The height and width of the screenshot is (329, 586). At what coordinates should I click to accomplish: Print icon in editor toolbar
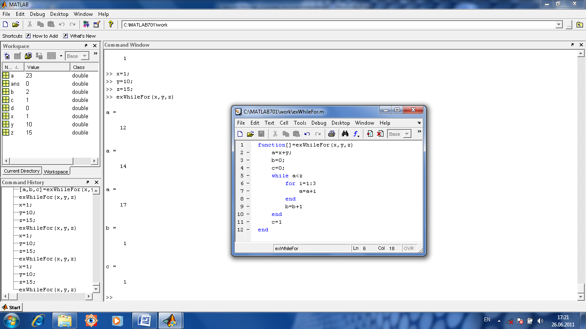(x=331, y=134)
